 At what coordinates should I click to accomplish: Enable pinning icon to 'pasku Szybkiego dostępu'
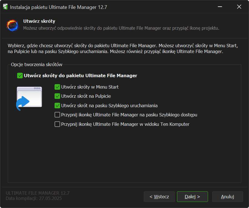click(57, 115)
